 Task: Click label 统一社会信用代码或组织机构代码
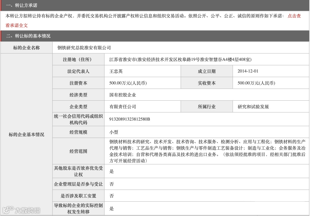[x=78, y=119]
